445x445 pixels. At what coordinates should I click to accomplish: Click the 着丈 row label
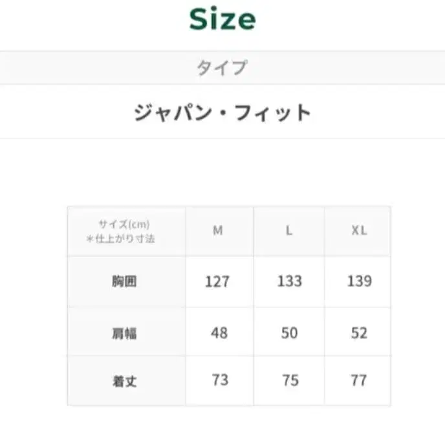point(124,381)
